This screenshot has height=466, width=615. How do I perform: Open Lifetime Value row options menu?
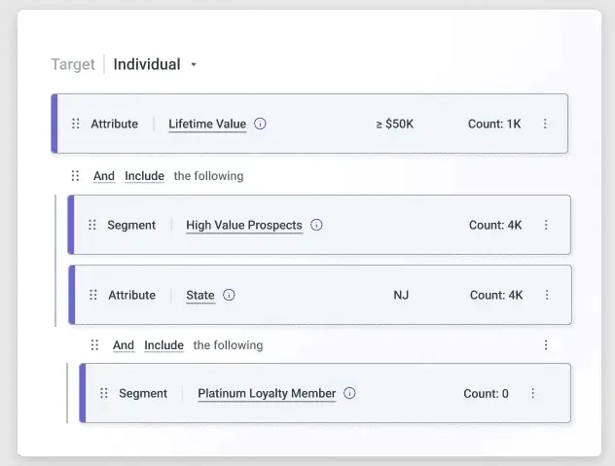pos(545,124)
